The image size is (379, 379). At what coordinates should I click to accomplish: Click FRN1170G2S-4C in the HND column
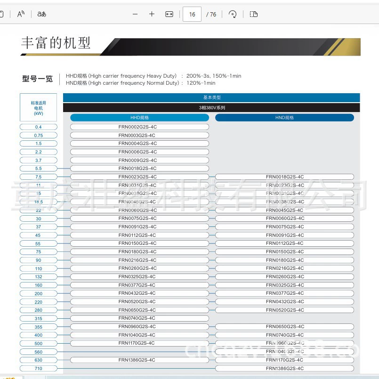[284, 360]
